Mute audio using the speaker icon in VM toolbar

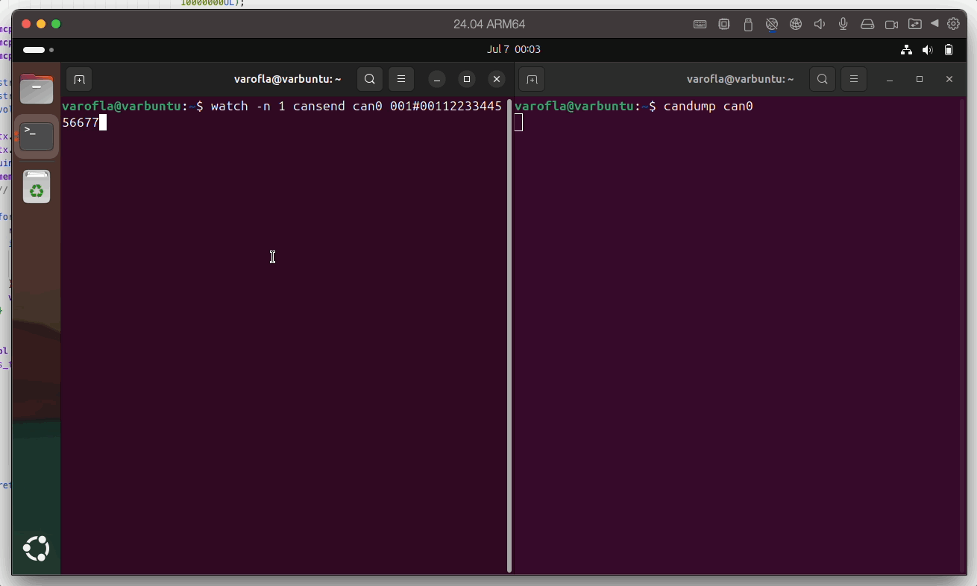coord(820,23)
